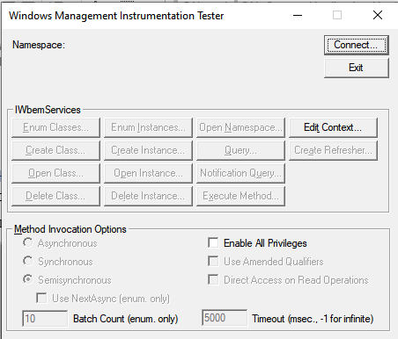Click the Exit button
The width and height of the screenshot is (398, 339).
tap(357, 68)
